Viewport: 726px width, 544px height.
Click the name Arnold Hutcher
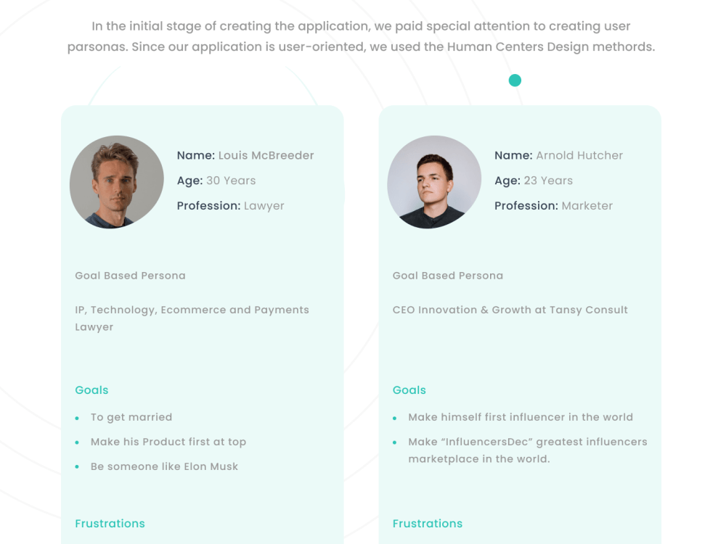point(579,155)
